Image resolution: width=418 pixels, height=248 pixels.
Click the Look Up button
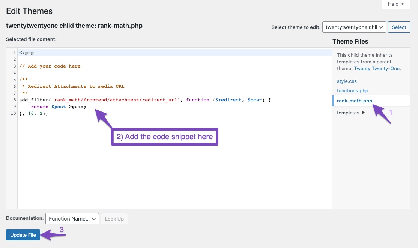click(x=114, y=219)
